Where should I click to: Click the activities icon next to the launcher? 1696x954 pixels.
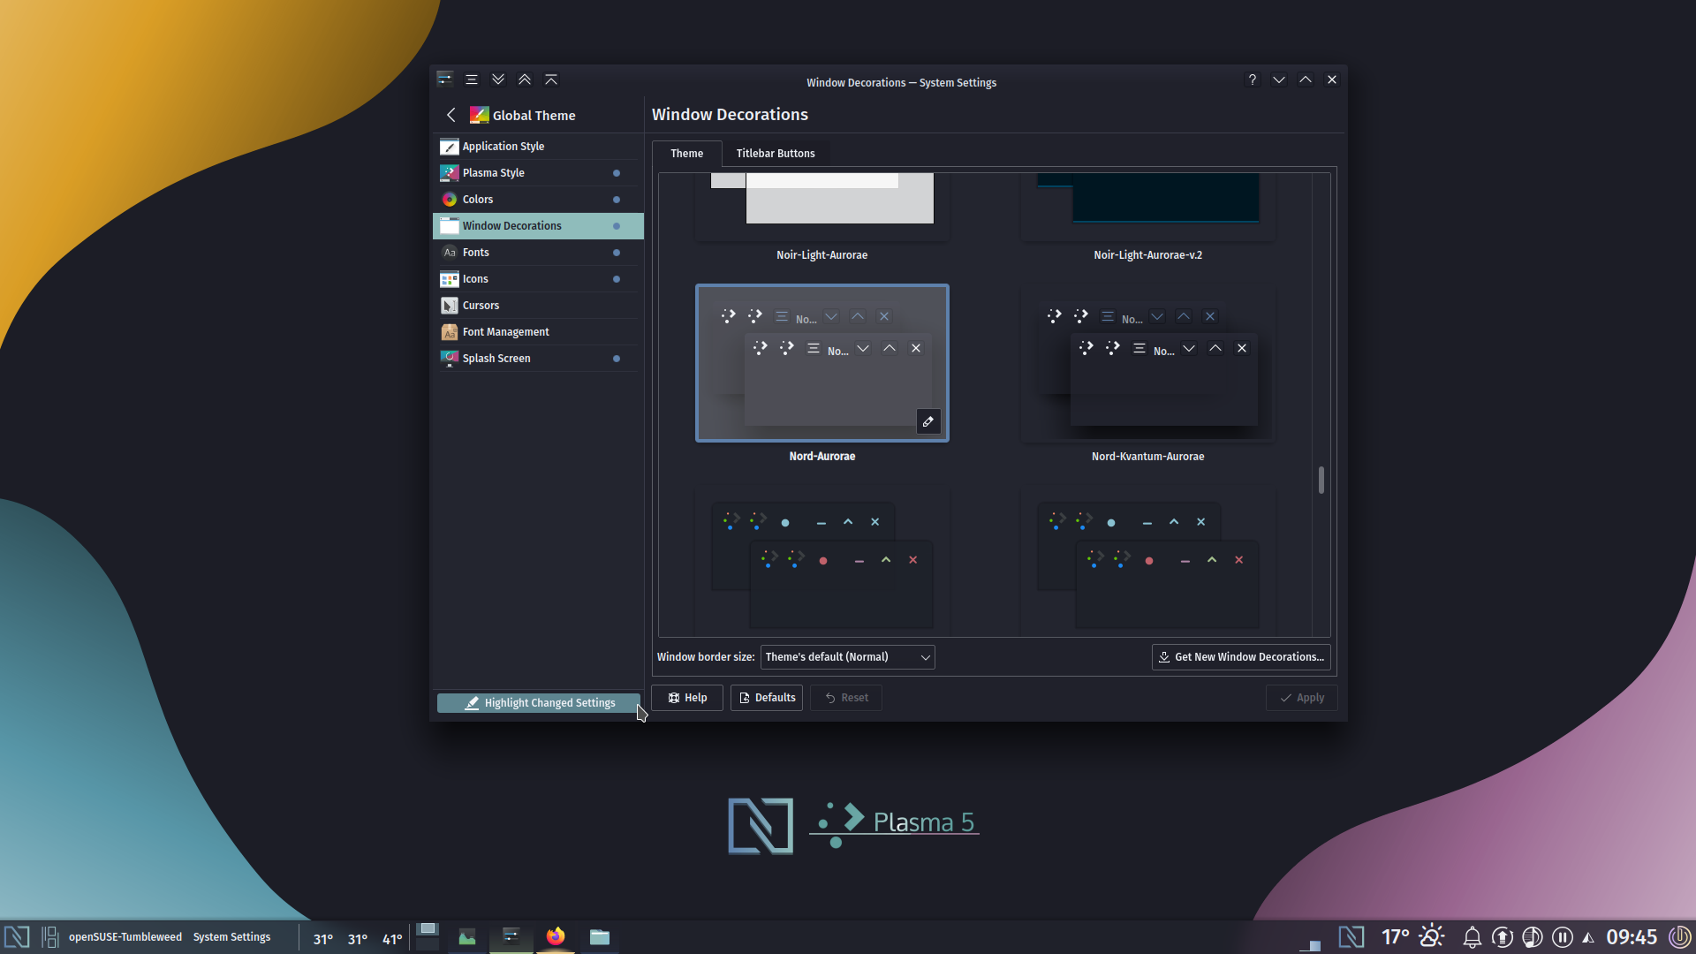click(49, 937)
